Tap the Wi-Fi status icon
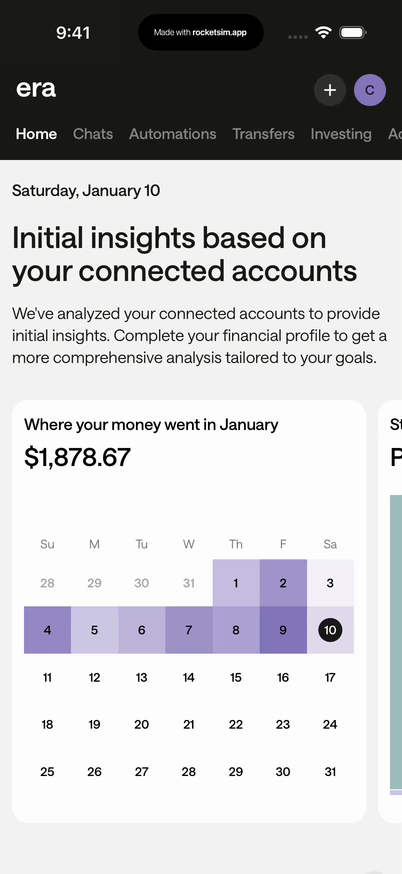402x874 pixels. 323,33
